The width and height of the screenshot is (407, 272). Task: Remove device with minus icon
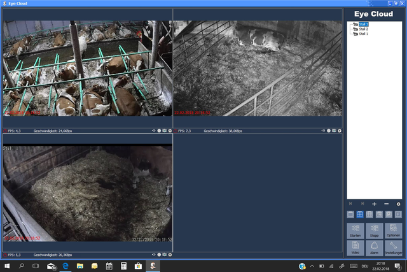[386, 204]
